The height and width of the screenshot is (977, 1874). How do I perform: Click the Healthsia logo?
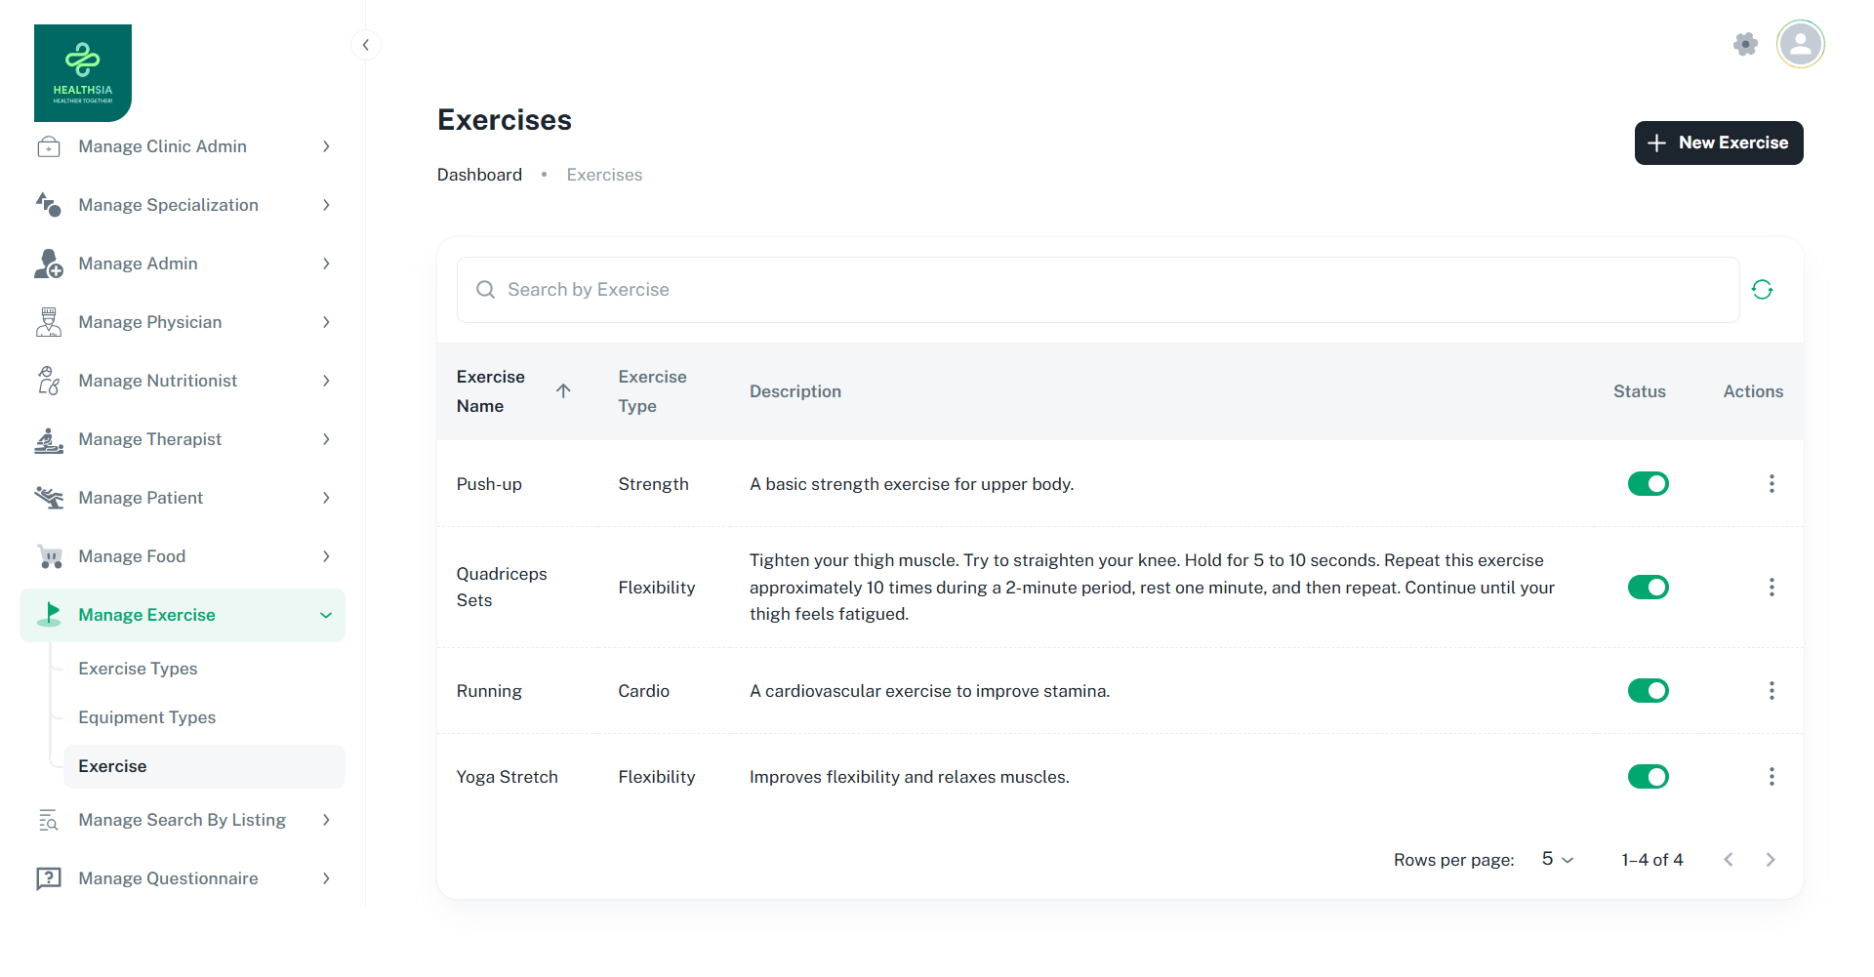[x=83, y=73]
